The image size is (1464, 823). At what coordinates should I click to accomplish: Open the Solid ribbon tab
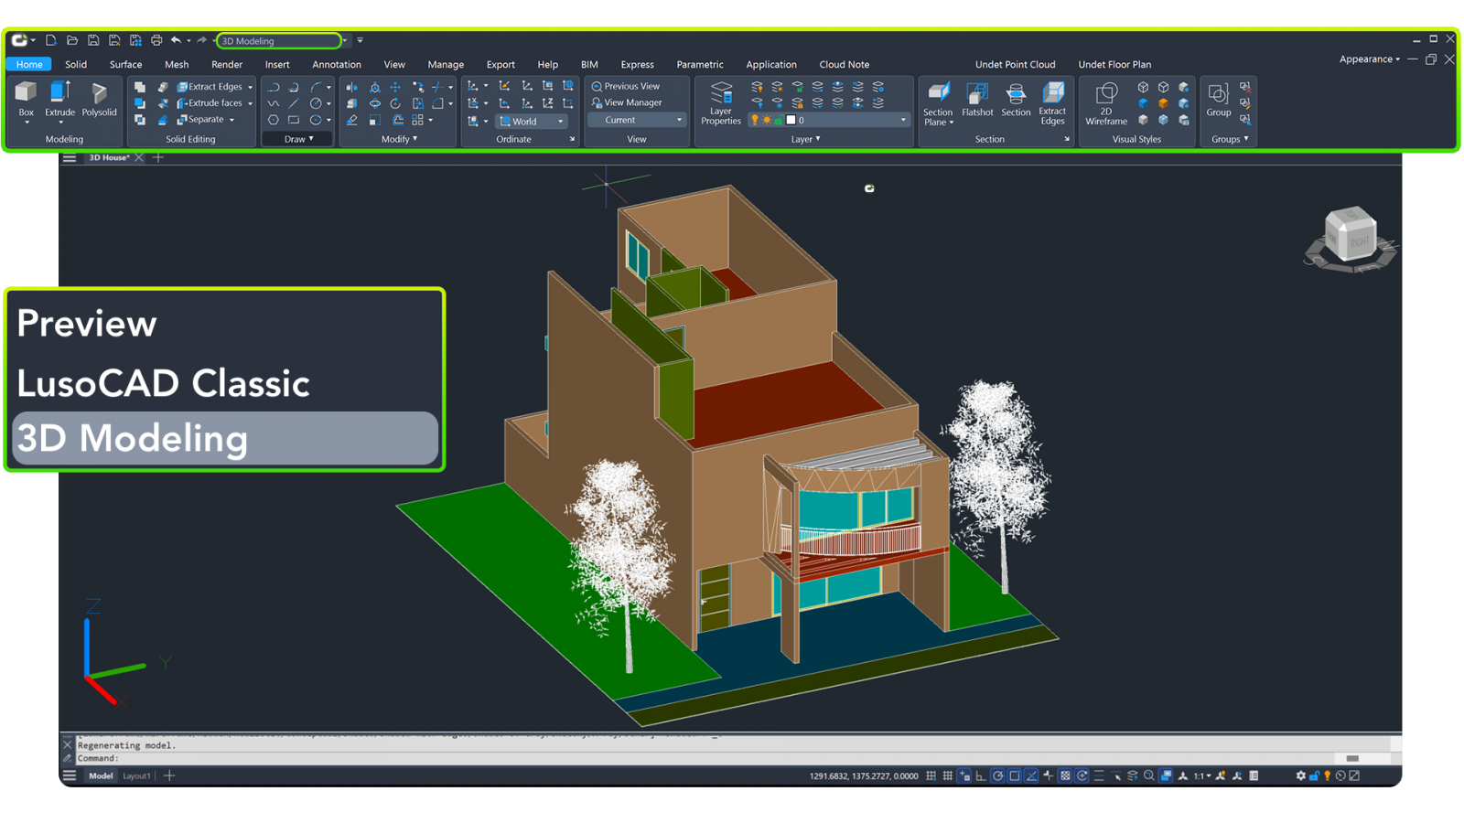coord(76,64)
